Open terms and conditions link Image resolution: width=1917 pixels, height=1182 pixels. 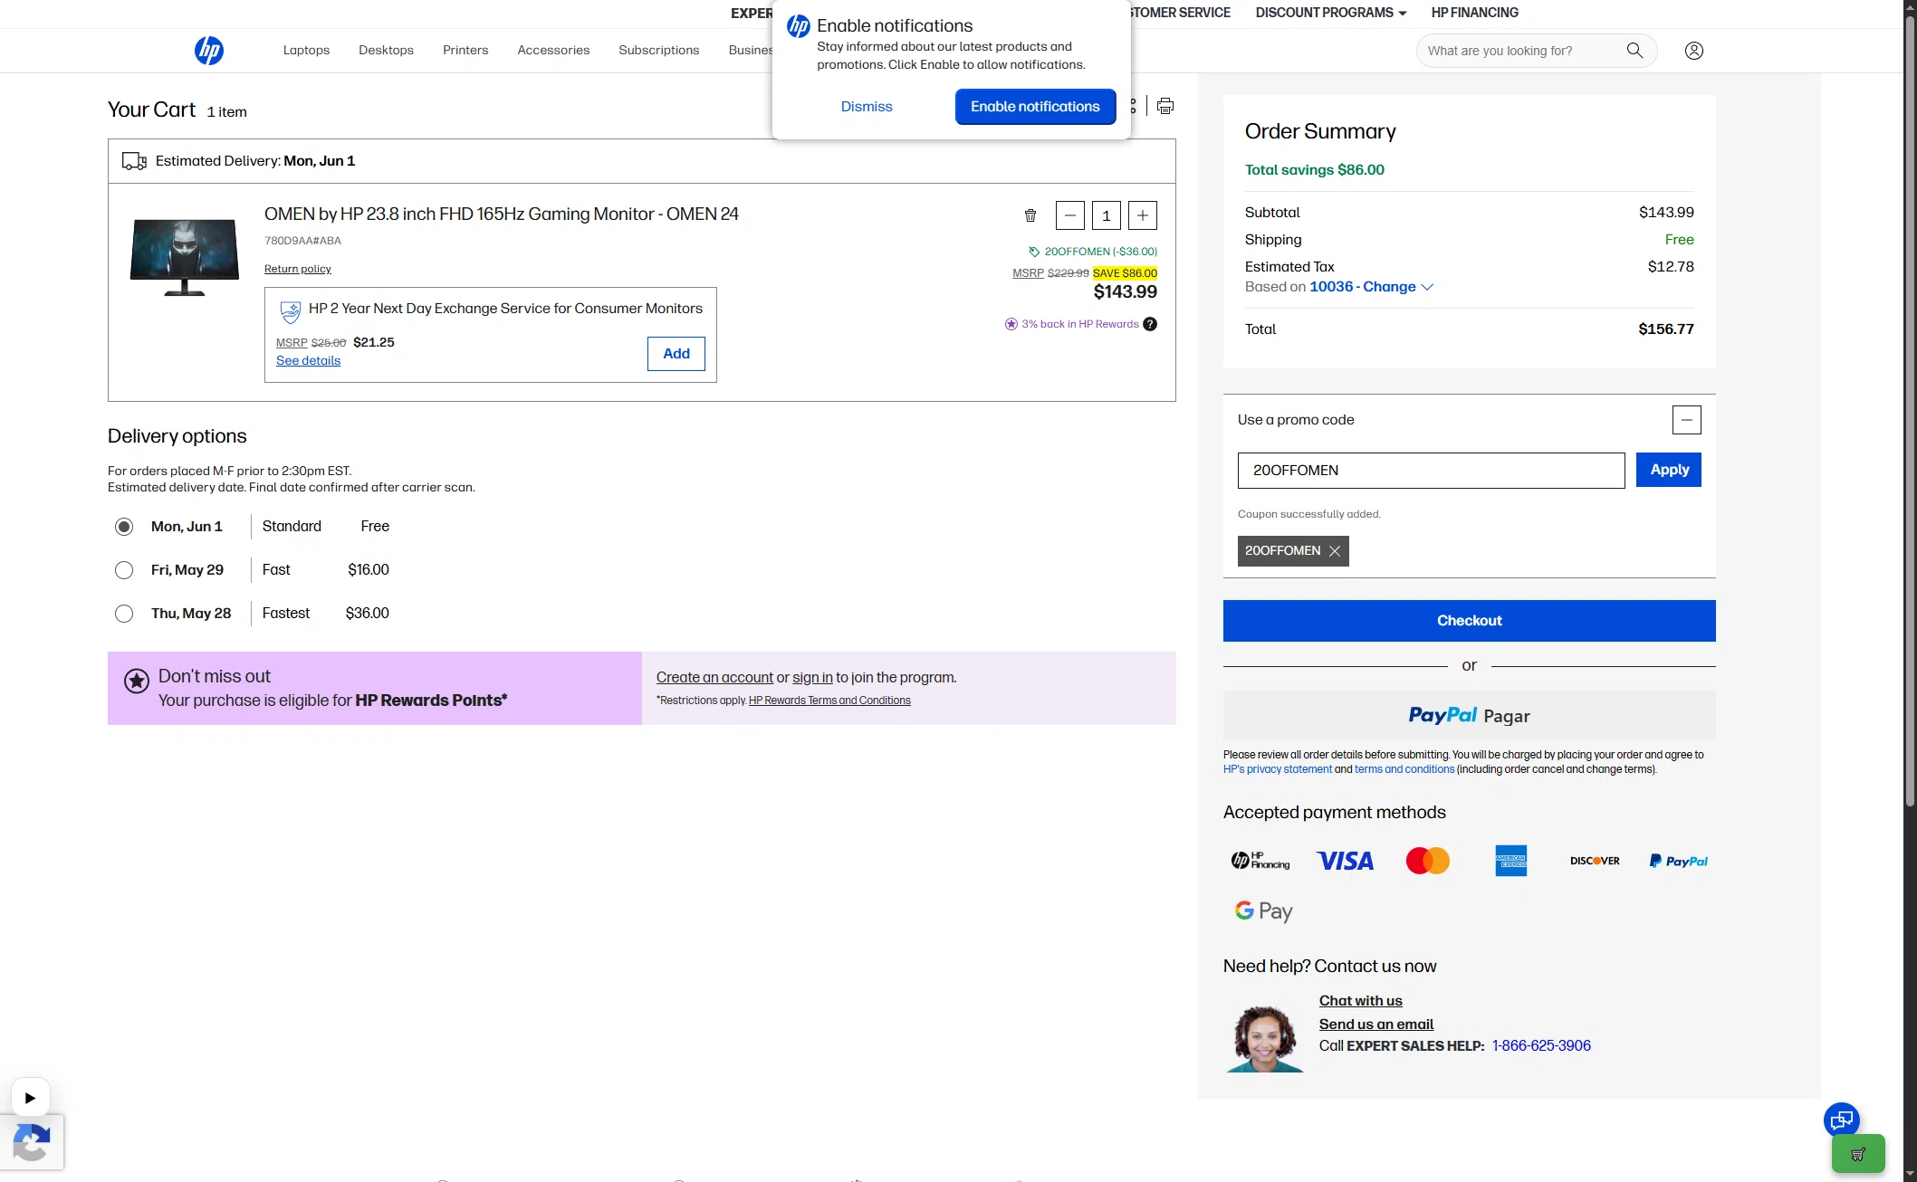[1404, 769]
